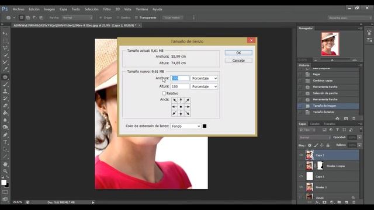Click the Anchura value field

pyautogui.click(x=180, y=78)
